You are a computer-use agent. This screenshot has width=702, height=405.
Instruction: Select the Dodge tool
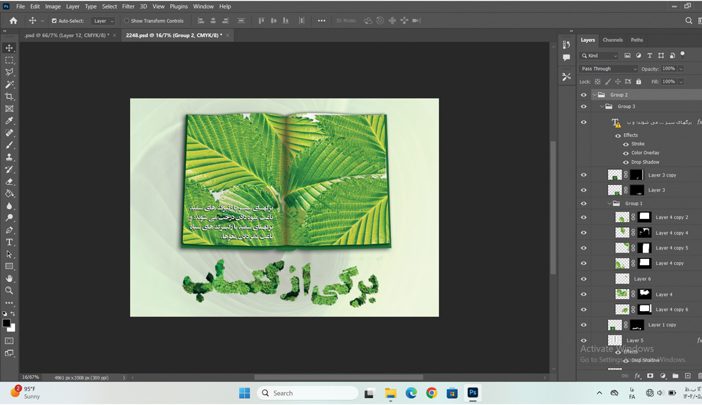pyautogui.click(x=9, y=218)
